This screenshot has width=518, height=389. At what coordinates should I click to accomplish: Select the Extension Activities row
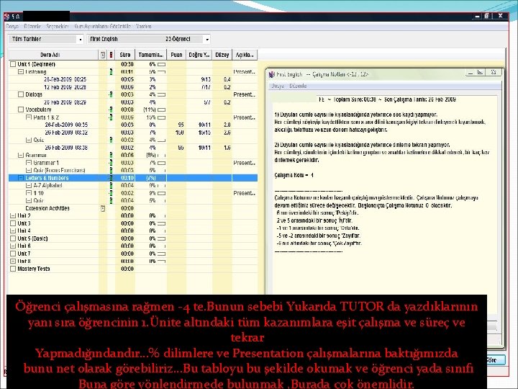tap(133, 208)
